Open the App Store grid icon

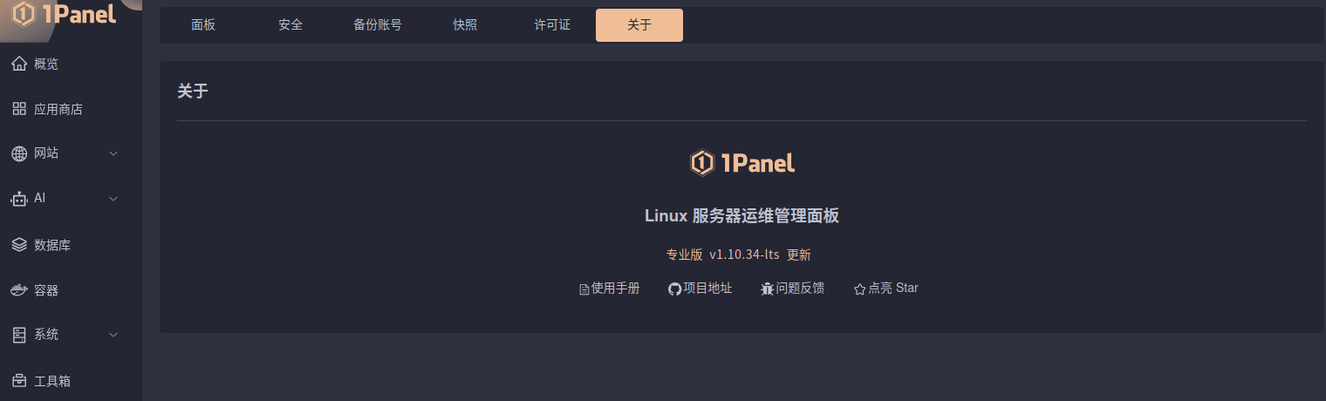coord(19,109)
